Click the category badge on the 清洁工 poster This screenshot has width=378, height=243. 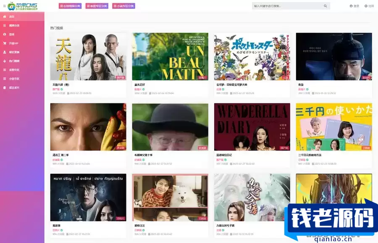pyautogui.click(x=121, y=148)
